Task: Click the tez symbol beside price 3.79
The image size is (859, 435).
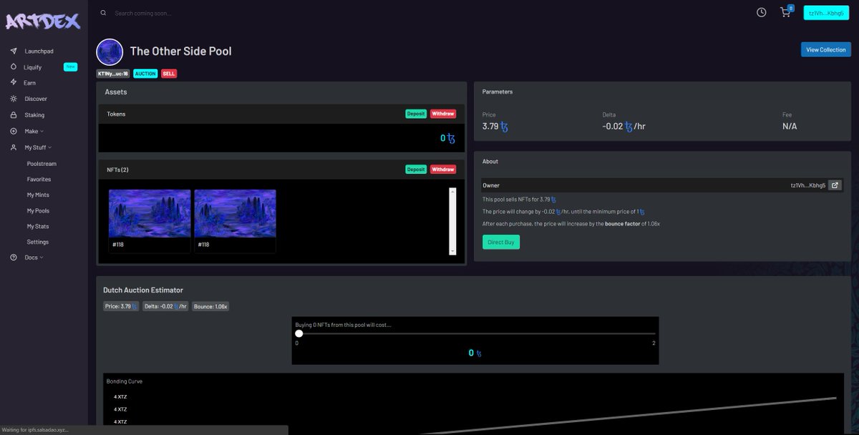Action: pyautogui.click(x=504, y=127)
